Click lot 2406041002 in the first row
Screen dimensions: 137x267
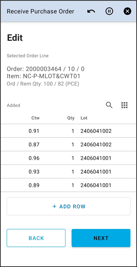96,131
